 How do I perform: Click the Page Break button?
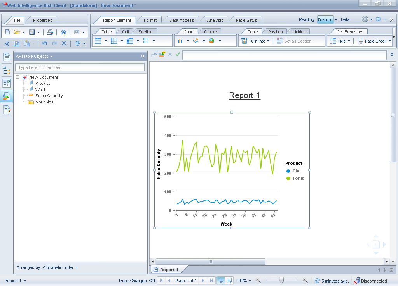click(374, 41)
